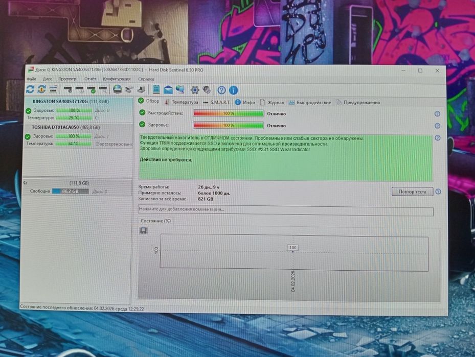This screenshot has width=475, height=357.
Task: Select the KINGSTON SA400S37120G disk
Action: [78, 109]
